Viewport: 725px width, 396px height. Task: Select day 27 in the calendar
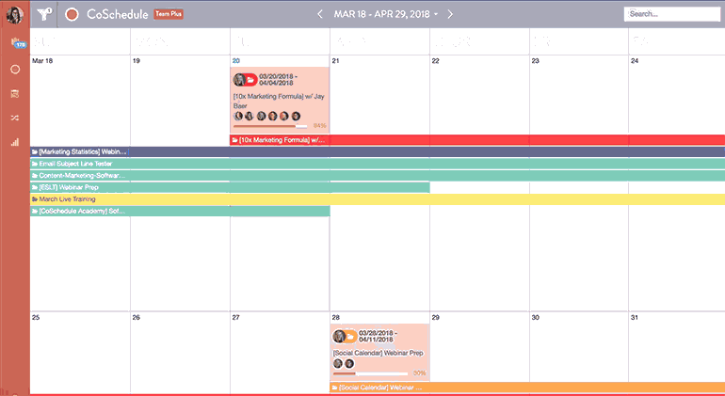click(235, 317)
